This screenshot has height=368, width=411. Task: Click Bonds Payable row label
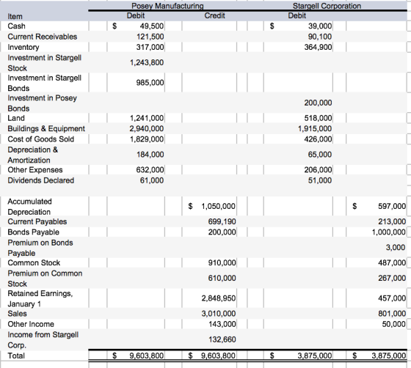33,232
